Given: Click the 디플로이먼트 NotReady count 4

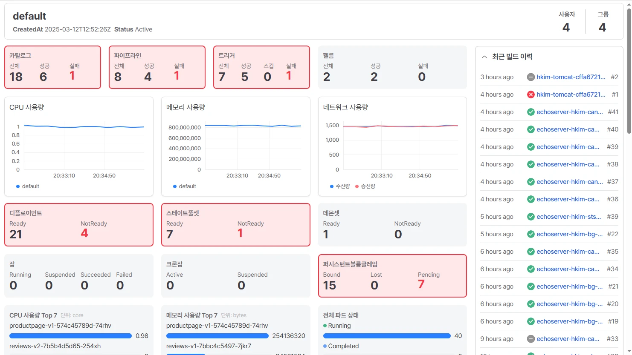Looking at the screenshot, I should coord(84,233).
